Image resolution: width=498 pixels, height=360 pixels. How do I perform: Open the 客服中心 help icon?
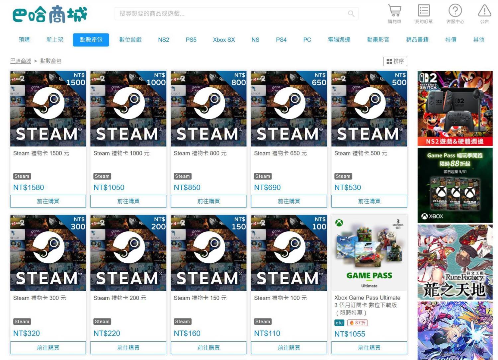tap(455, 14)
